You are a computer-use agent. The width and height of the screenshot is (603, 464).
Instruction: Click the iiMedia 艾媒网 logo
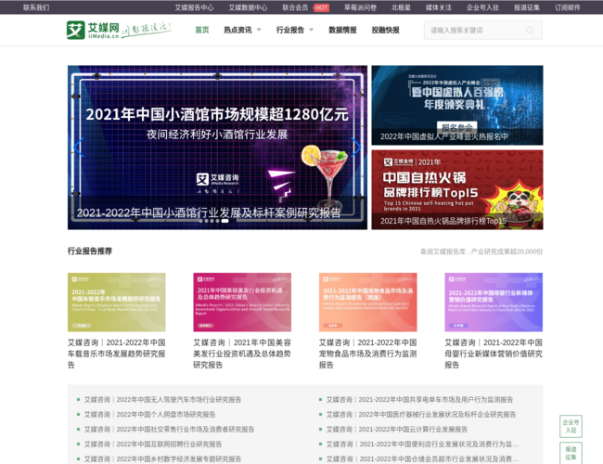click(x=93, y=30)
